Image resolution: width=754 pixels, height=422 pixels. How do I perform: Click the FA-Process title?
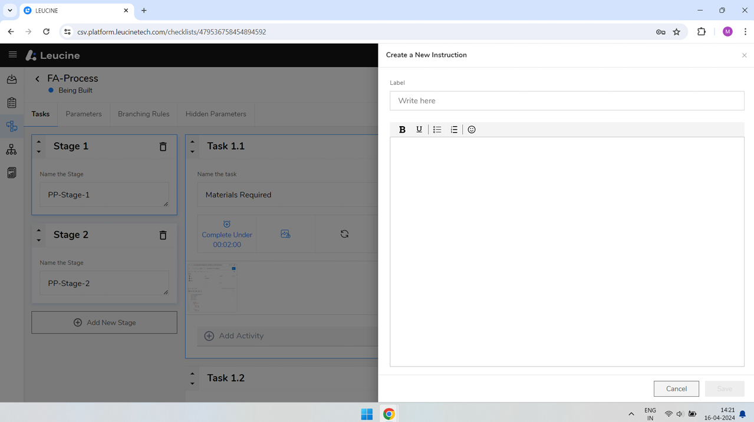73,78
